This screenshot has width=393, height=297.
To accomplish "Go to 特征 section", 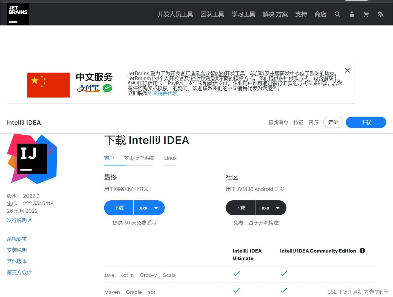I will [x=298, y=122].
